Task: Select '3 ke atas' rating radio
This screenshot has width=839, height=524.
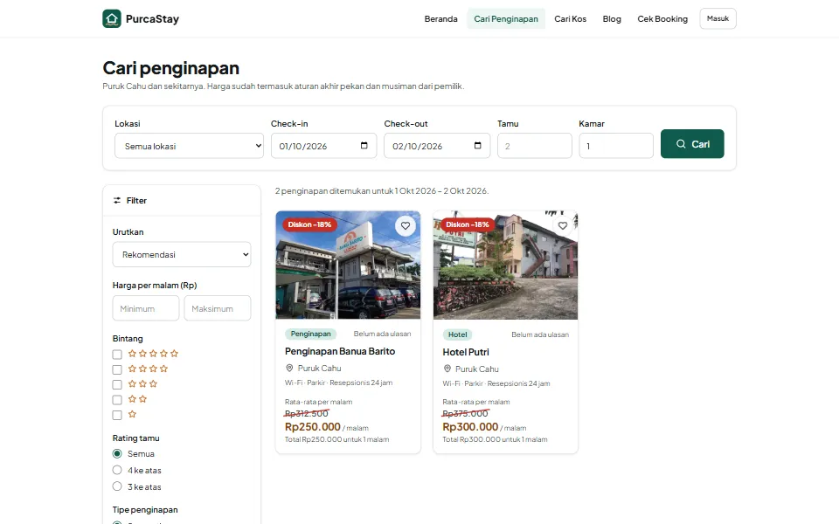Action: point(117,486)
